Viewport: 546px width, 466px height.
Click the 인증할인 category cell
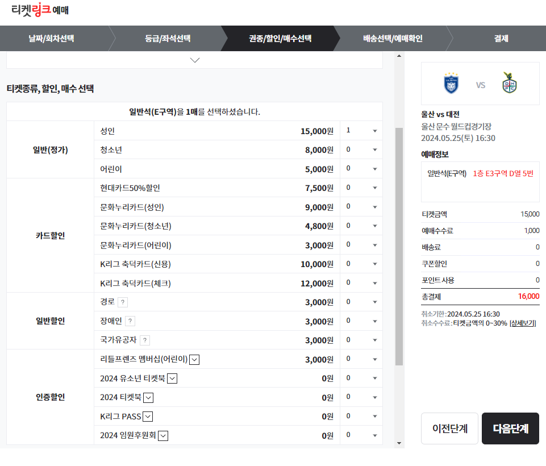tap(50, 397)
